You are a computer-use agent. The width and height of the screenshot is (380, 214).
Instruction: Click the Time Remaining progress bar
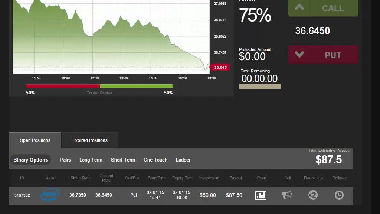point(260,87)
